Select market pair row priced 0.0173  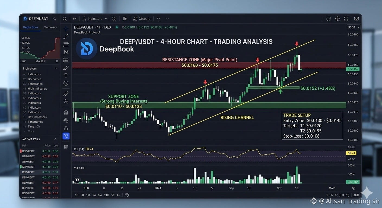coord(40,157)
